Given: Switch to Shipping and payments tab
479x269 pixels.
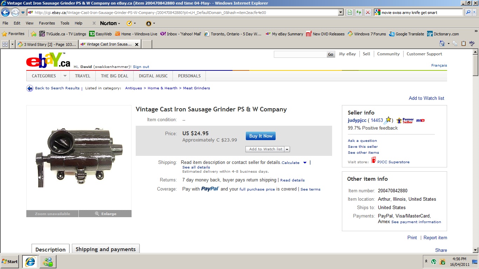Looking at the screenshot, I should (x=106, y=249).
